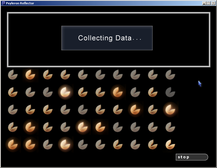Screen dimensions: 217x168
Task: Click the eighth, orange glowing disc in row three
Action: coord(135,110)
